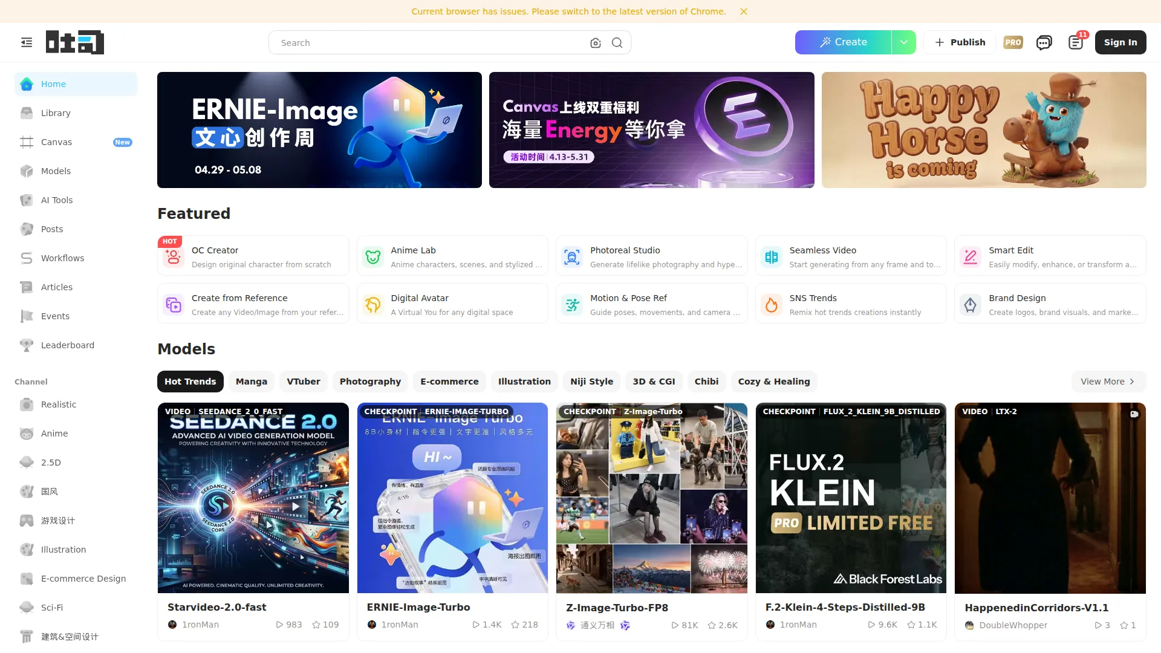The width and height of the screenshot is (1161, 653).
Task: Select the Realistic channel
Action: (x=76, y=404)
